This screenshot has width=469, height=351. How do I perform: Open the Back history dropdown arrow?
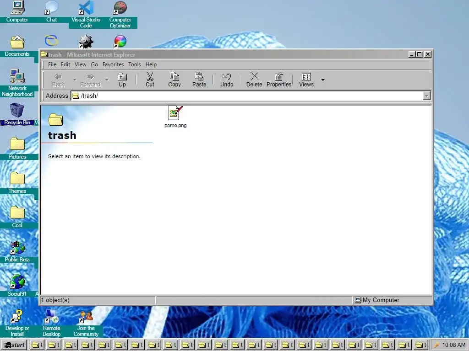[75, 80]
